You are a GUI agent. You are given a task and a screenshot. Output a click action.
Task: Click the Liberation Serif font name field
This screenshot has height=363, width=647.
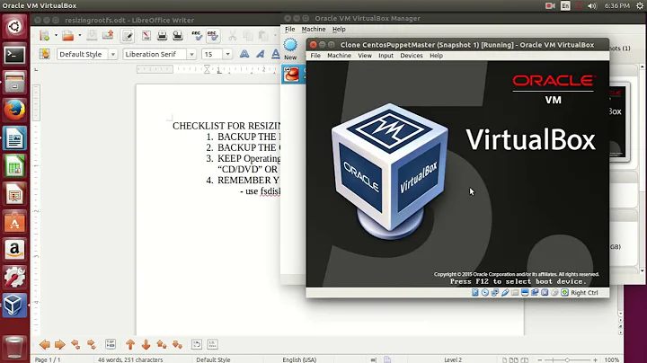[x=155, y=54]
